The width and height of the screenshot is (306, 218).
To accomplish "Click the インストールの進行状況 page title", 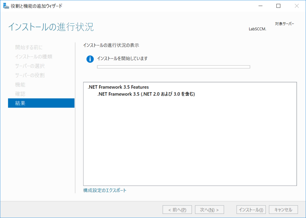I will [x=51, y=27].
